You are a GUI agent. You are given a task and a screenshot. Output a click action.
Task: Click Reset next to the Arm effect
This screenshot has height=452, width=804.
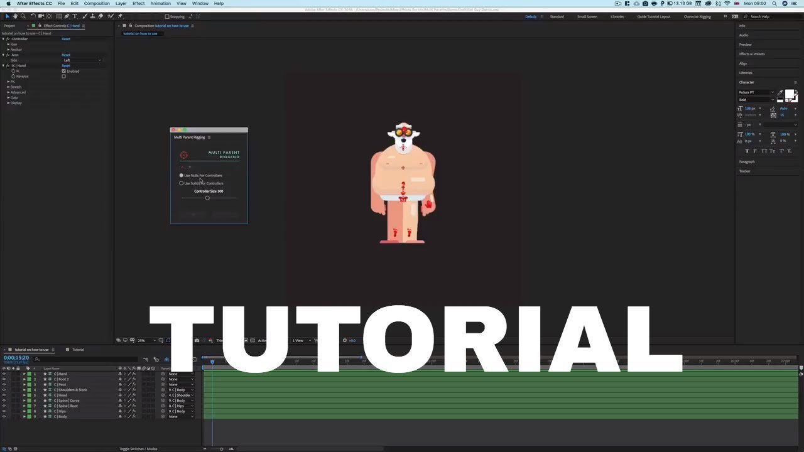pyautogui.click(x=65, y=55)
